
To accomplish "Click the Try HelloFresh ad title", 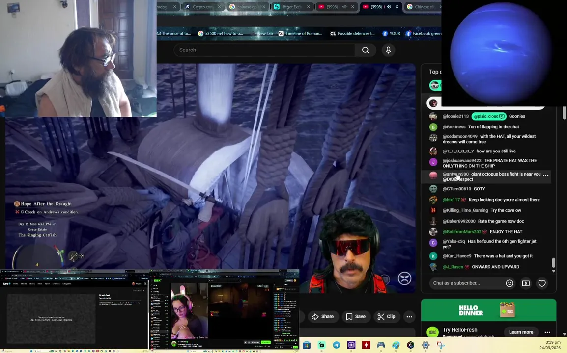I will pos(459,330).
